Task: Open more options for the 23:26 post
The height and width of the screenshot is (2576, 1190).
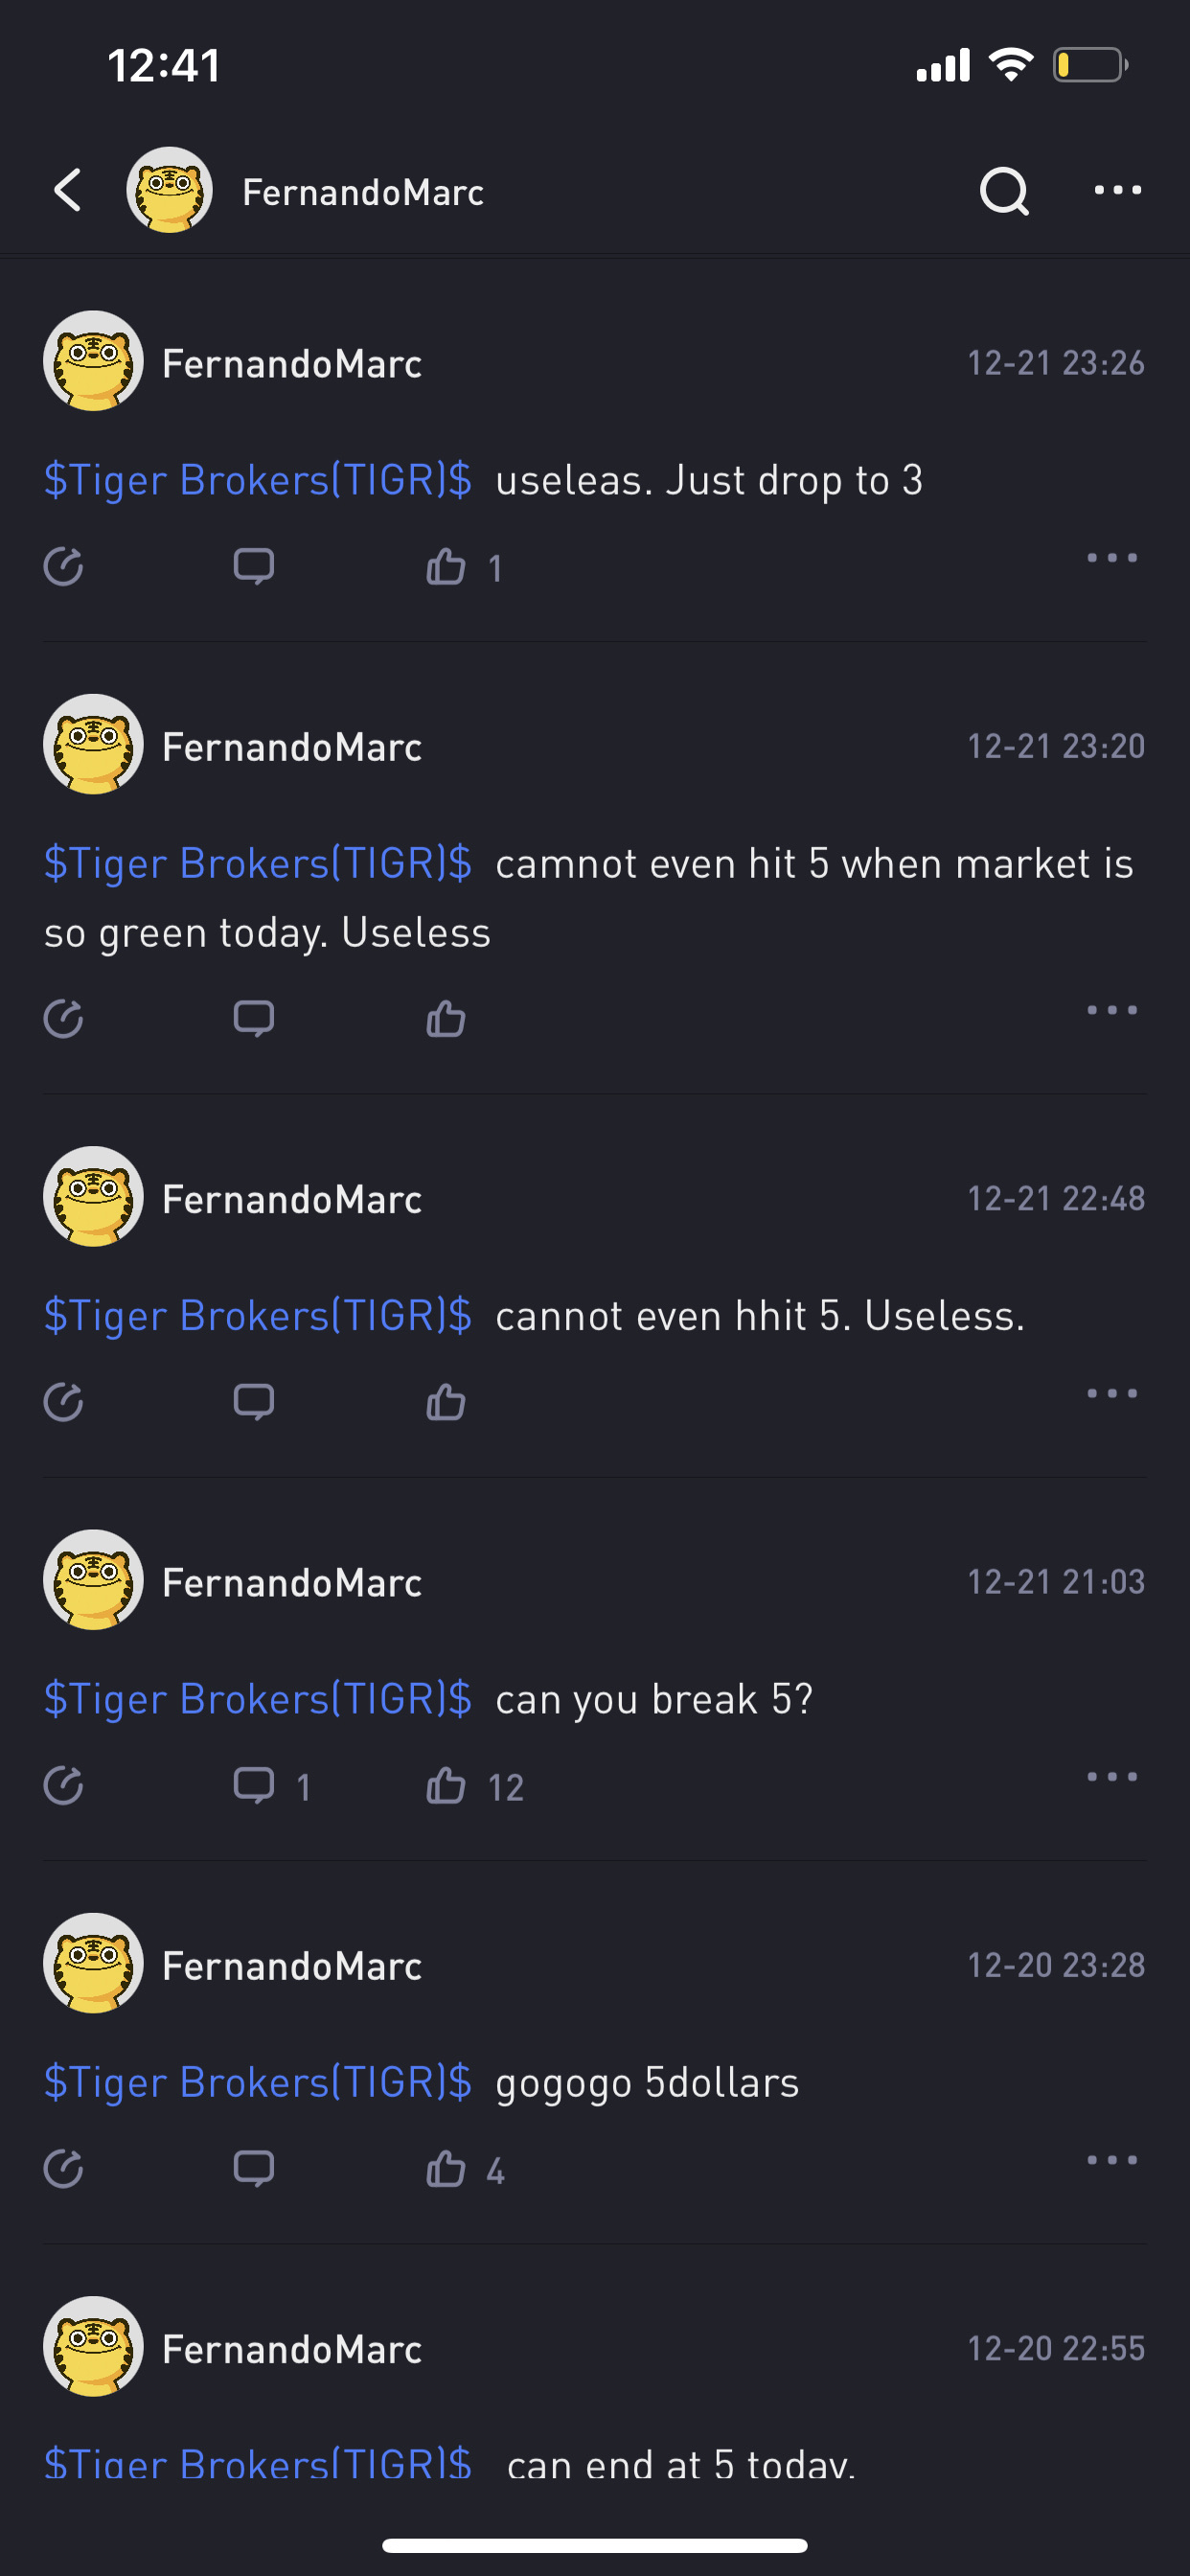Action: (x=1112, y=558)
